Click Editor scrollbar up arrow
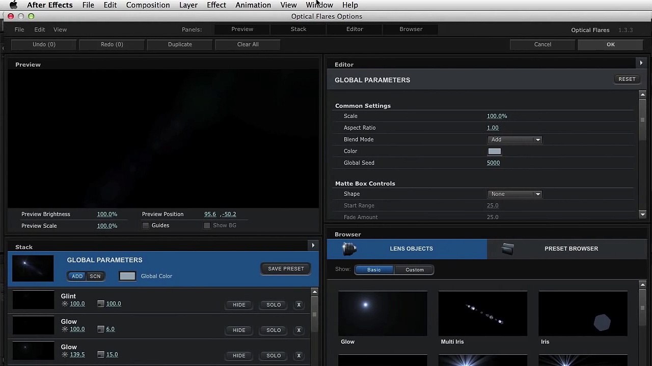Image resolution: width=652 pixels, height=366 pixels. [x=642, y=95]
